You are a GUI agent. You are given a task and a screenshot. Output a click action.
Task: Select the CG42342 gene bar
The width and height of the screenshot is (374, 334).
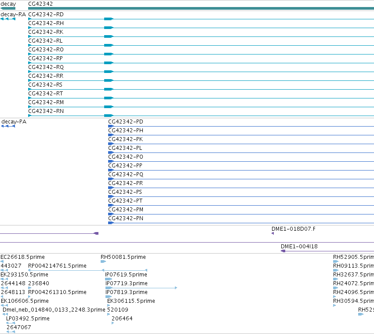coord(201,9)
